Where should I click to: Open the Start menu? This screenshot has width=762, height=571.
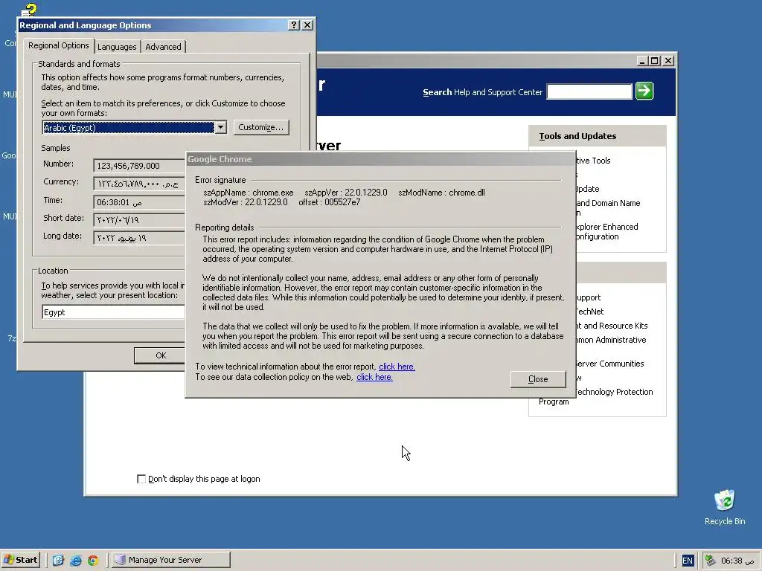[x=20, y=560]
